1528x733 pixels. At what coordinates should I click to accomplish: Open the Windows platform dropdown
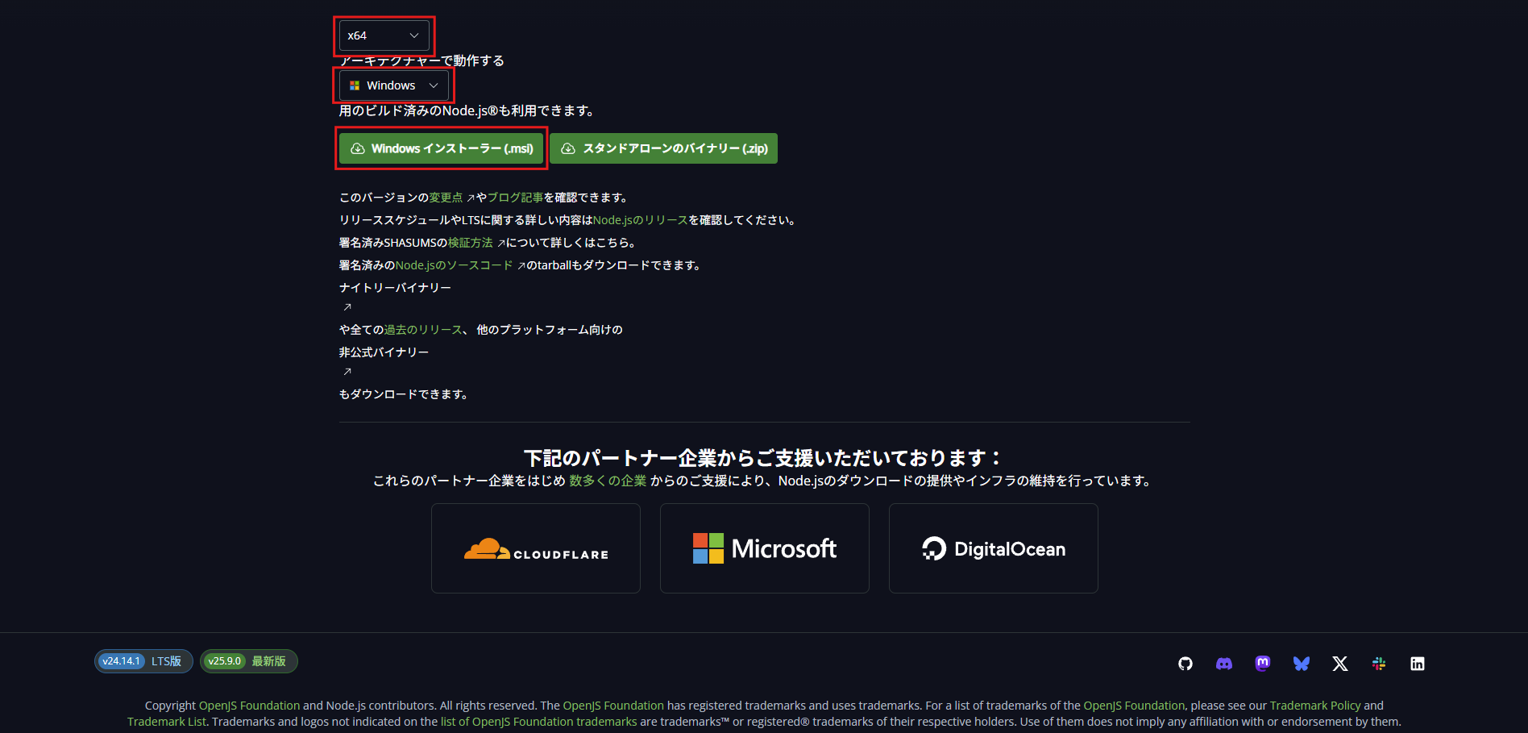[x=393, y=85]
